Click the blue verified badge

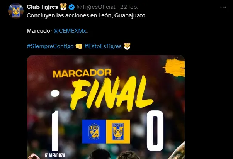(x=71, y=7)
